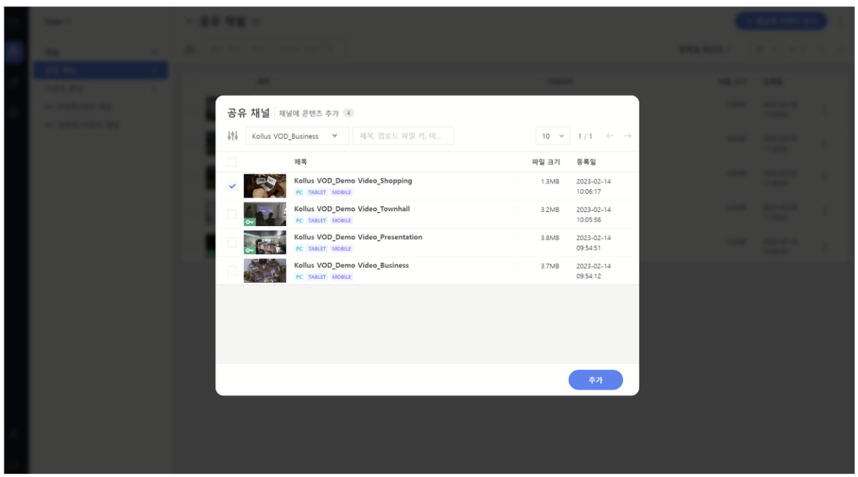The height and width of the screenshot is (477, 858).
Task: Sort by the 파일 크기 column header
Action: pos(545,162)
